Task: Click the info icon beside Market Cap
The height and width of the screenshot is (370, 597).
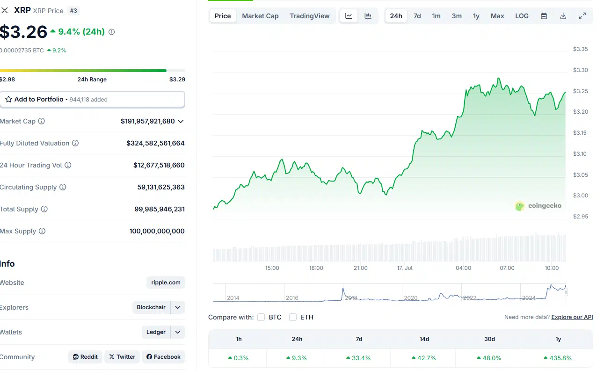Action: click(42, 121)
